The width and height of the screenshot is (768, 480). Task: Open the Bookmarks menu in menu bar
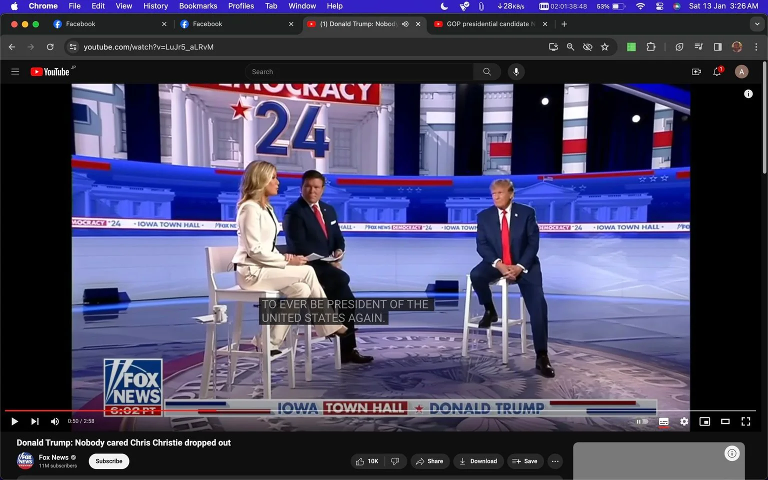[198, 6]
